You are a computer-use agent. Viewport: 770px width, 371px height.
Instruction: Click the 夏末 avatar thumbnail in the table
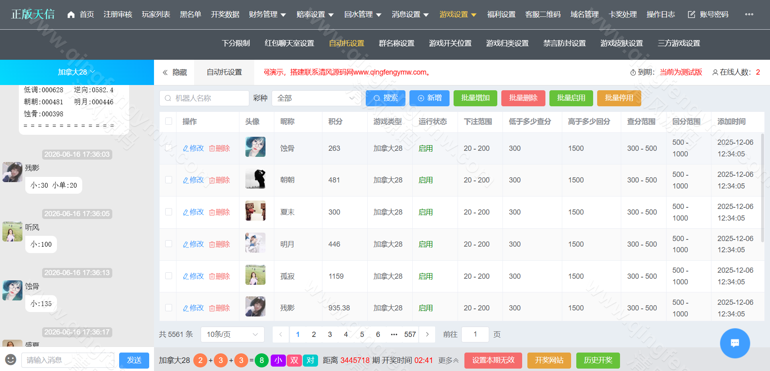[255, 211]
